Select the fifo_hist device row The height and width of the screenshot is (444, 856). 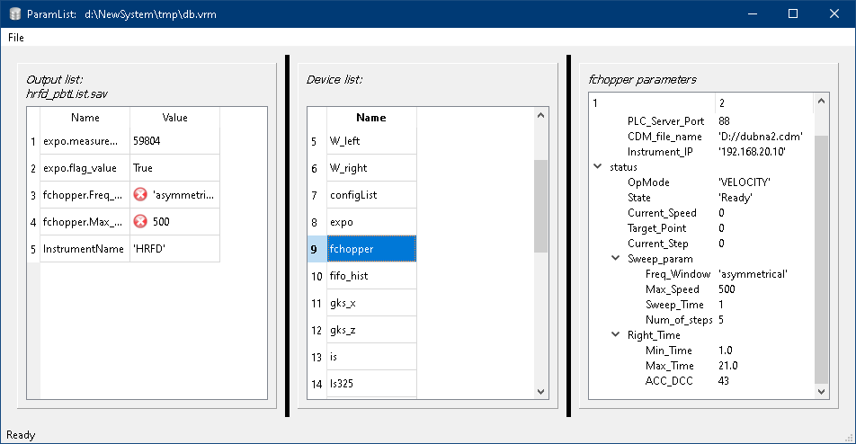pos(370,276)
